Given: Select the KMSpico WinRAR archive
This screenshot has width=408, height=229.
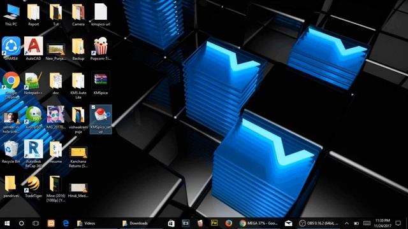Looking at the screenshot, I should (x=101, y=83).
